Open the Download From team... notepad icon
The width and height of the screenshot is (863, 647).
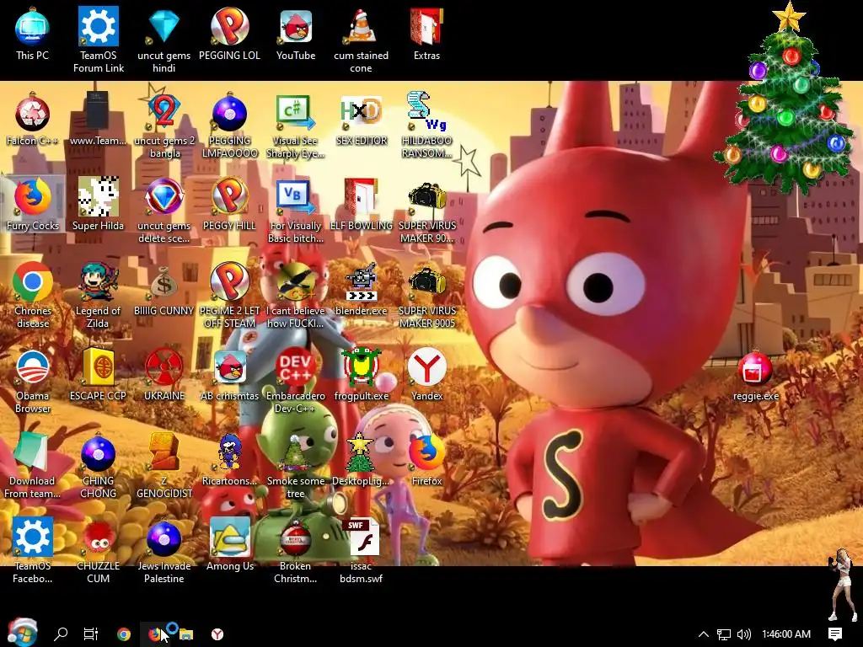click(33, 466)
